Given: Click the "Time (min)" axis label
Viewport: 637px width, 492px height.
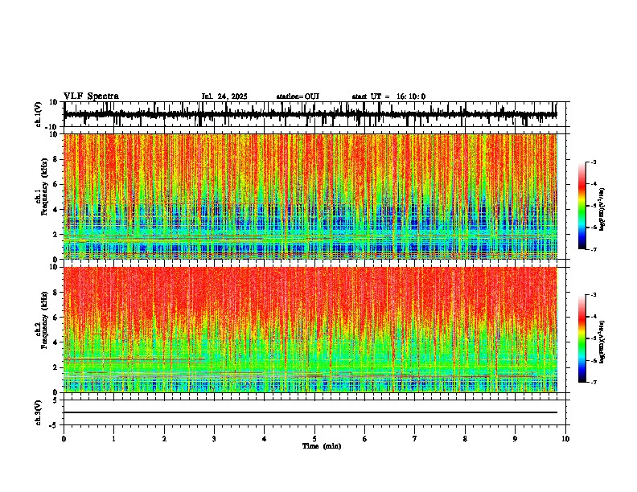Looking at the screenshot, I should (x=322, y=446).
